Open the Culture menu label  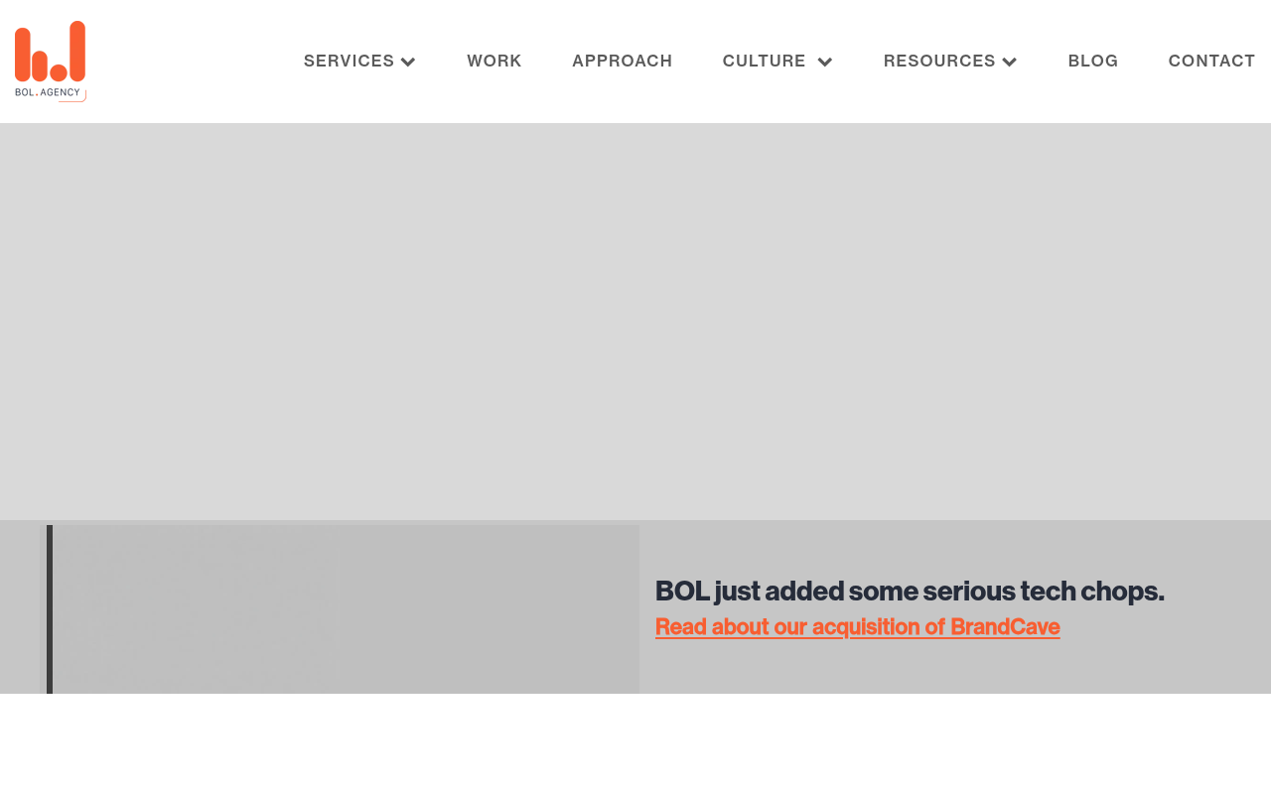coord(765,62)
